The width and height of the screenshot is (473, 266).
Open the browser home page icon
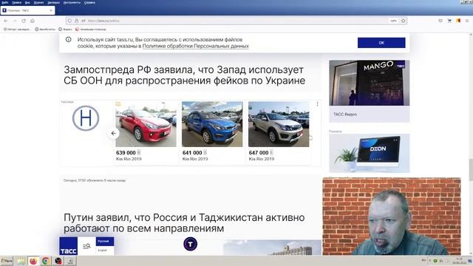coord(33,21)
